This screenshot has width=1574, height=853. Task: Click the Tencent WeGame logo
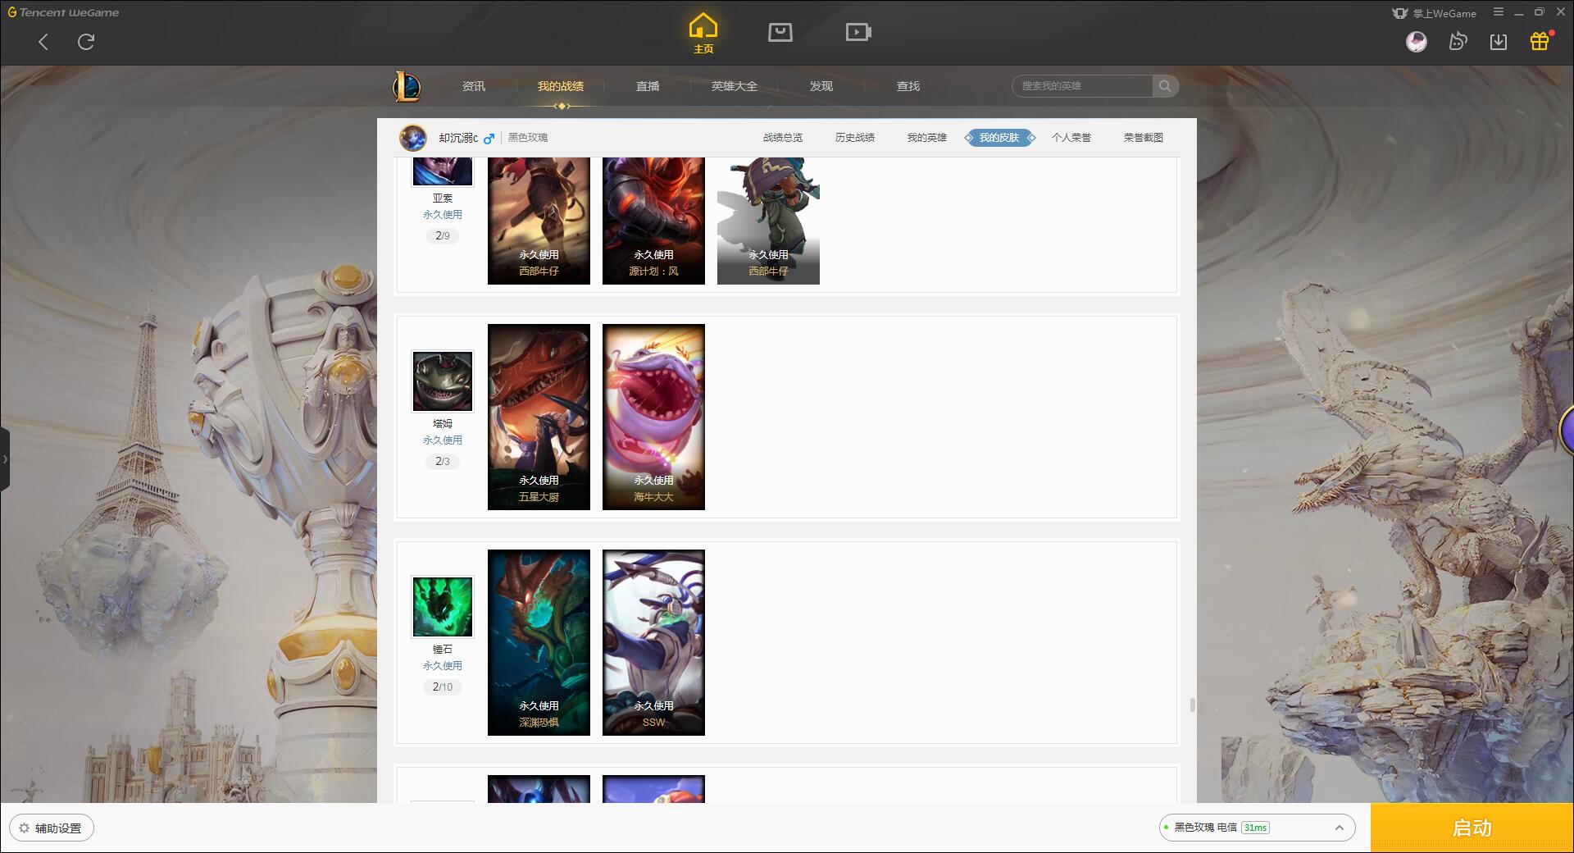[x=63, y=12]
